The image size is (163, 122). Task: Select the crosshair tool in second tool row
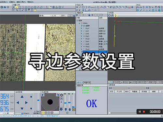tap(14, 10)
